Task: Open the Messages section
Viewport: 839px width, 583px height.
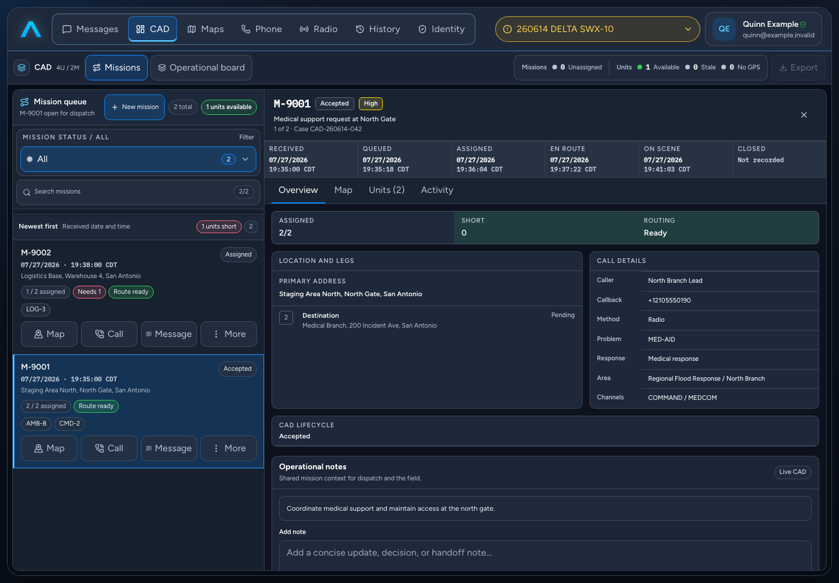Action: [90, 29]
